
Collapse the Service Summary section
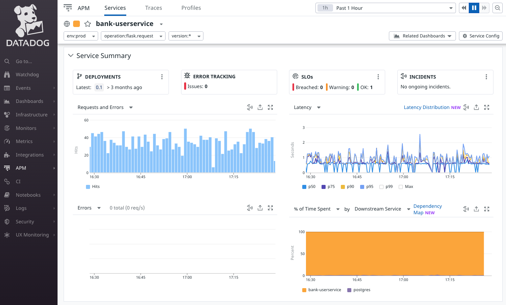pos(70,56)
